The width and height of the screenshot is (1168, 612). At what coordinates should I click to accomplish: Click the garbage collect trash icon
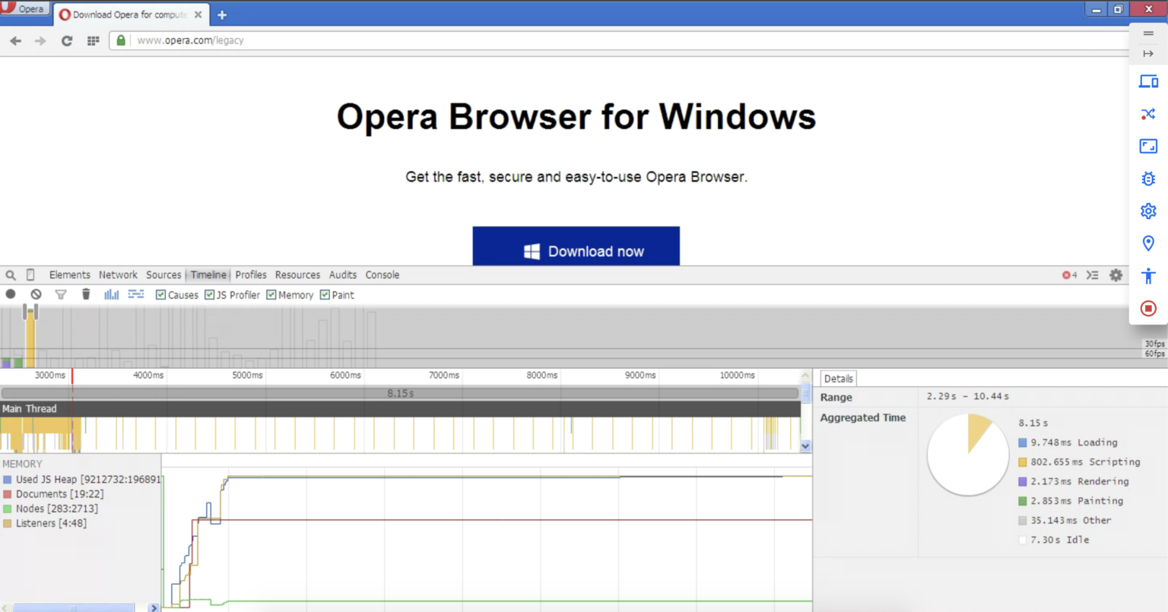(x=86, y=294)
